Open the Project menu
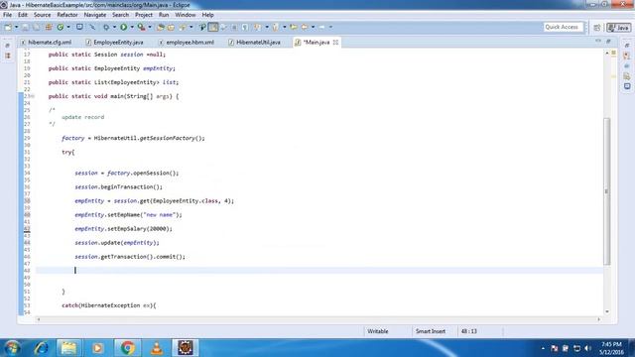The width and height of the screenshot is (635, 357). pyautogui.click(x=144, y=15)
